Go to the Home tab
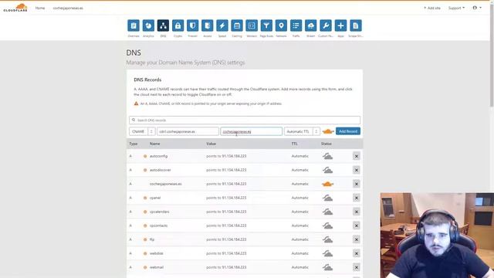The width and height of the screenshot is (494, 278). pos(40,8)
